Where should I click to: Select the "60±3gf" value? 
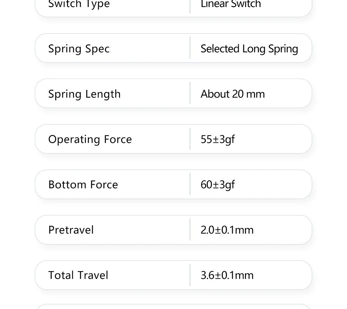point(218,184)
